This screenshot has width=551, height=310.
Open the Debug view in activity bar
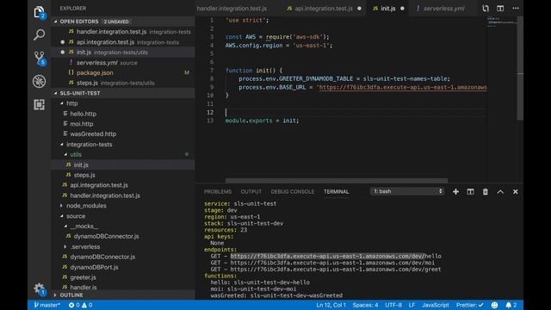coord(40,82)
